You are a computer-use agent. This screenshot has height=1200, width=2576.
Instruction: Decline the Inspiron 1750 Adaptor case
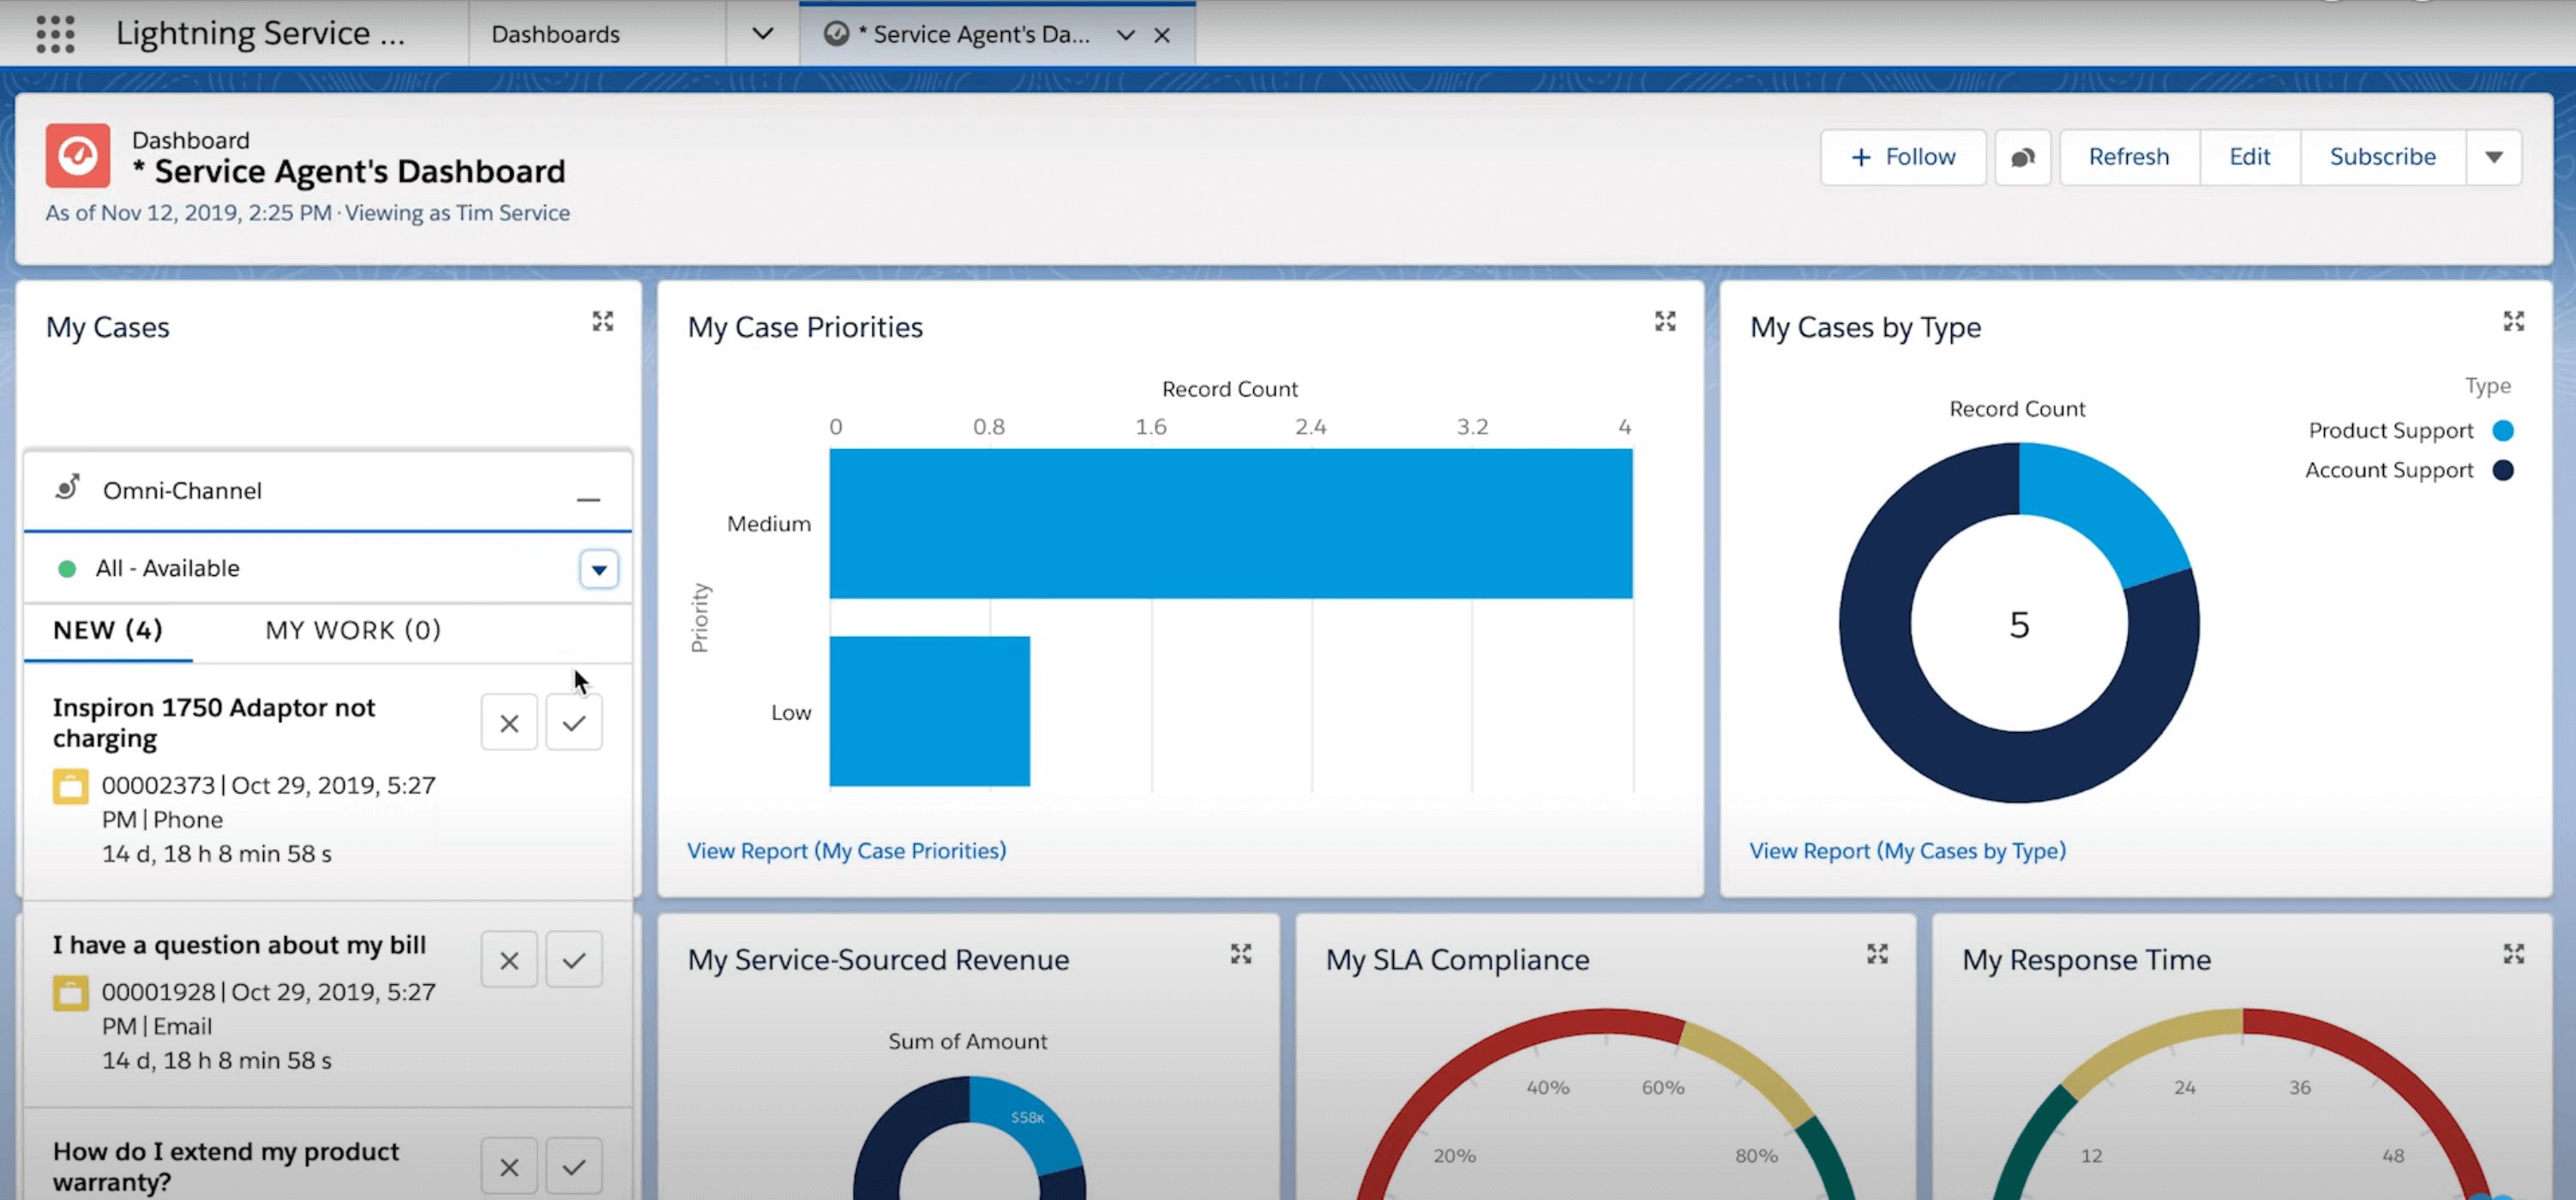pos(509,723)
